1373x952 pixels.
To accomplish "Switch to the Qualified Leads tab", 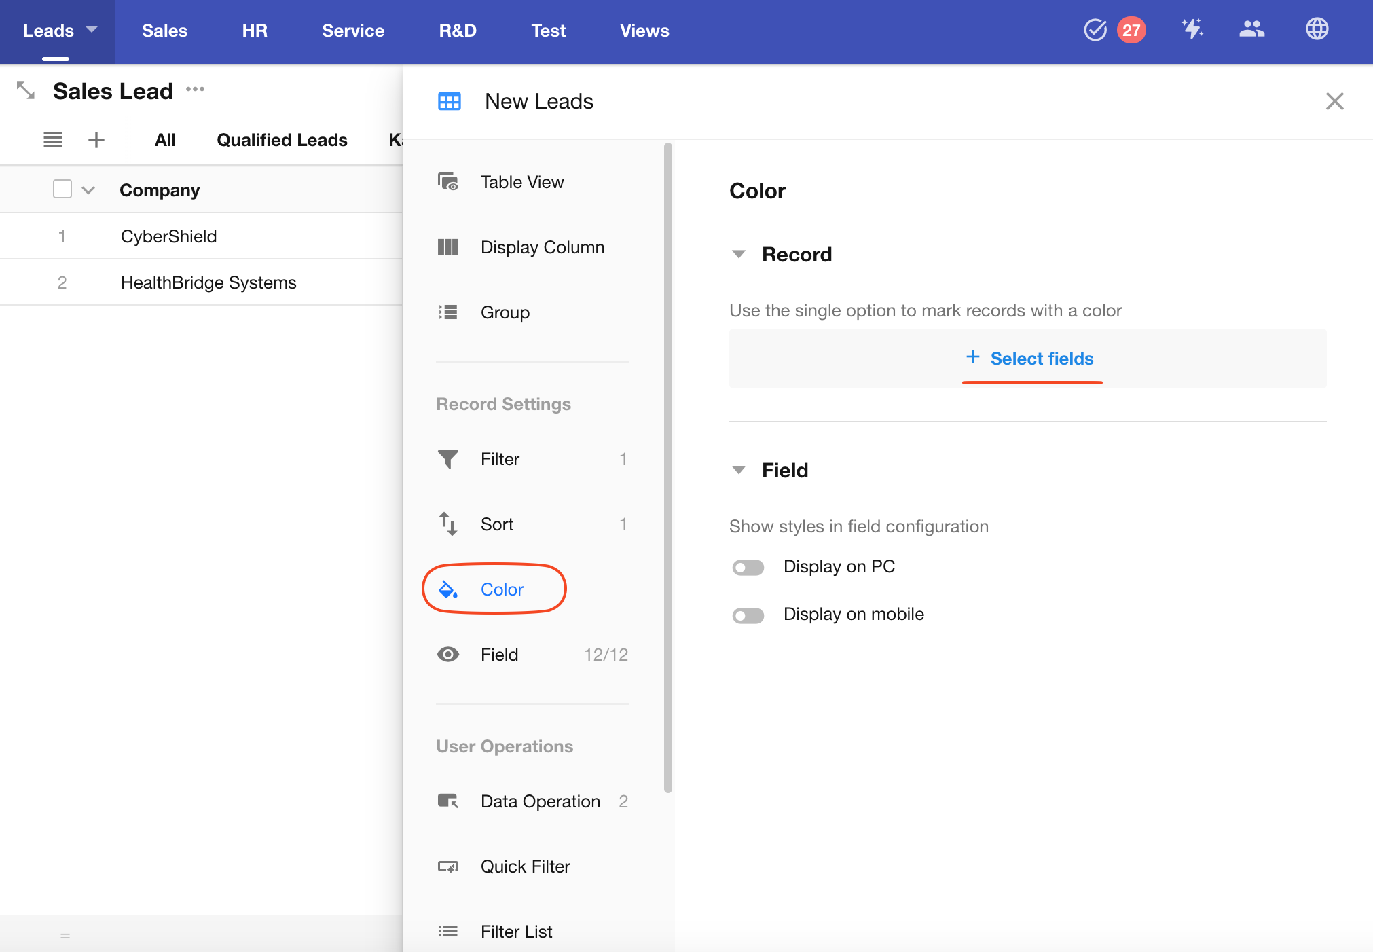I will pyautogui.click(x=282, y=140).
